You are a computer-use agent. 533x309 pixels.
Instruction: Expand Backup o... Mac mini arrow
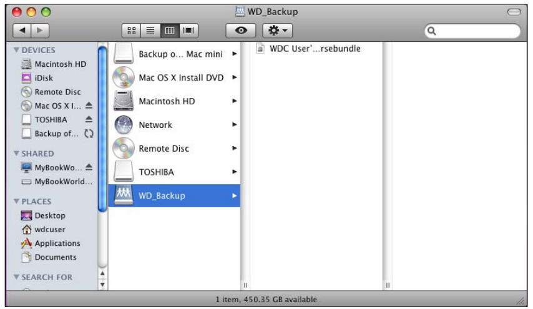[x=234, y=54]
